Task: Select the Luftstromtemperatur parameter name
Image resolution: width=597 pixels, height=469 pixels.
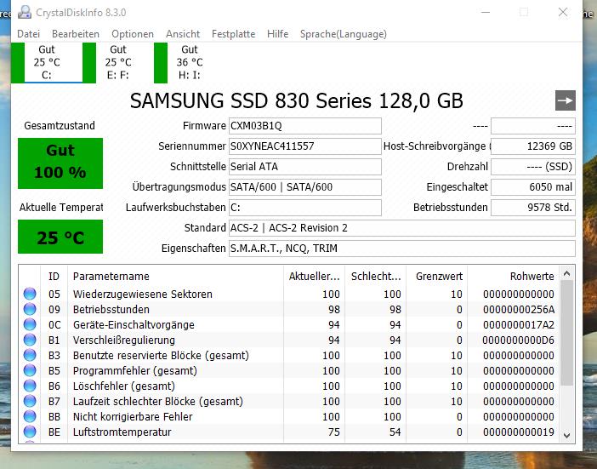Action: (x=122, y=432)
